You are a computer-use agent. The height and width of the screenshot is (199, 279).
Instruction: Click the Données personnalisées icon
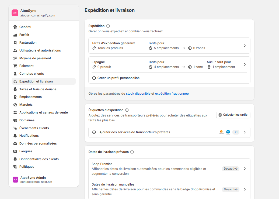[x=15, y=143]
